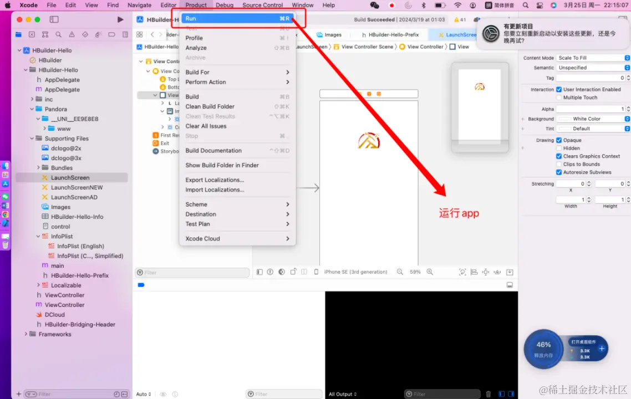Expand the Frameworks group
This screenshot has height=399, width=631.
point(26,334)
